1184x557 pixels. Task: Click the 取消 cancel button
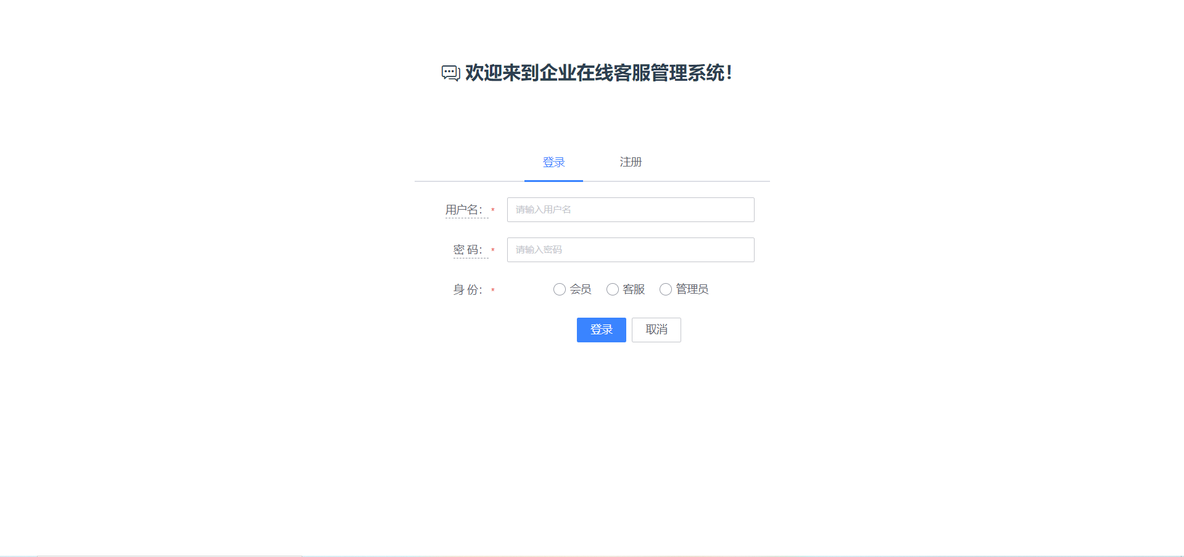point(656,330)
